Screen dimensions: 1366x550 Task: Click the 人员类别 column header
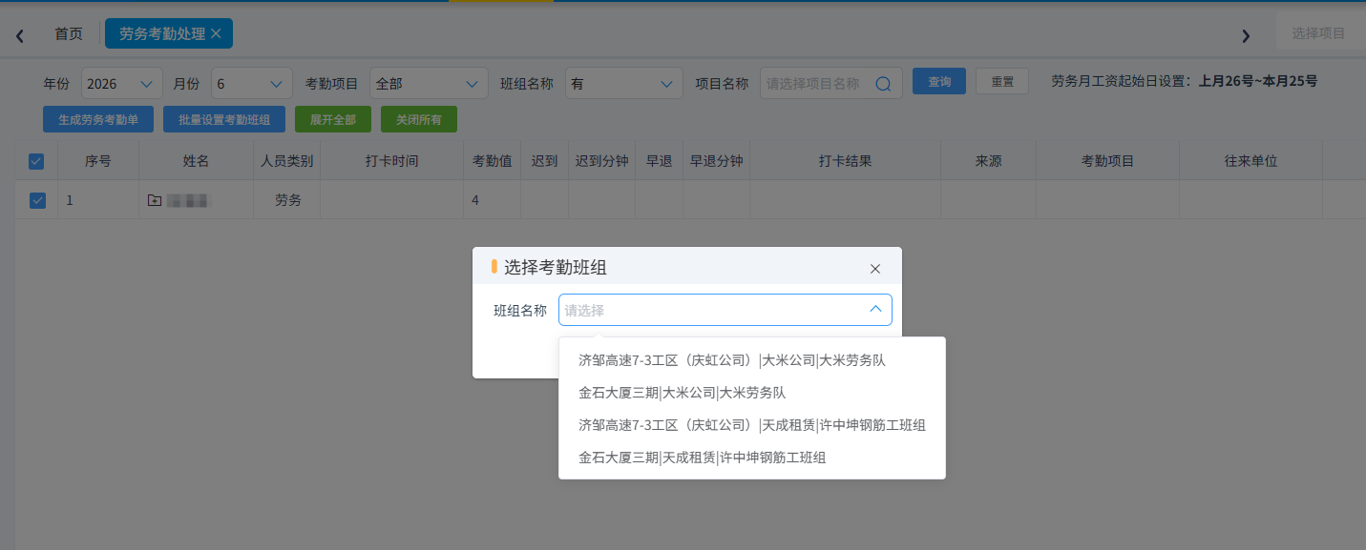(x=287, y=161)
